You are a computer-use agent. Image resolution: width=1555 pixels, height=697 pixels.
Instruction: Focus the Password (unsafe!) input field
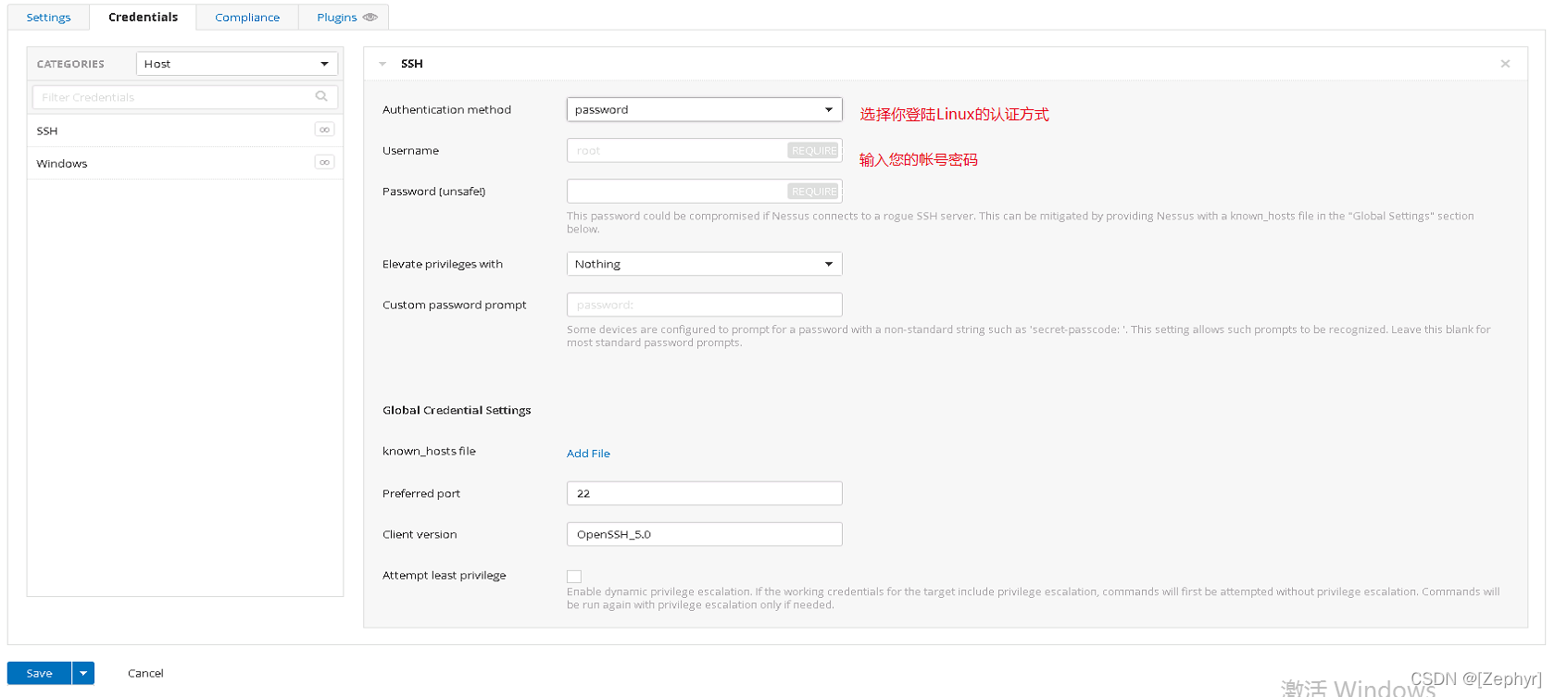(704, 191)
